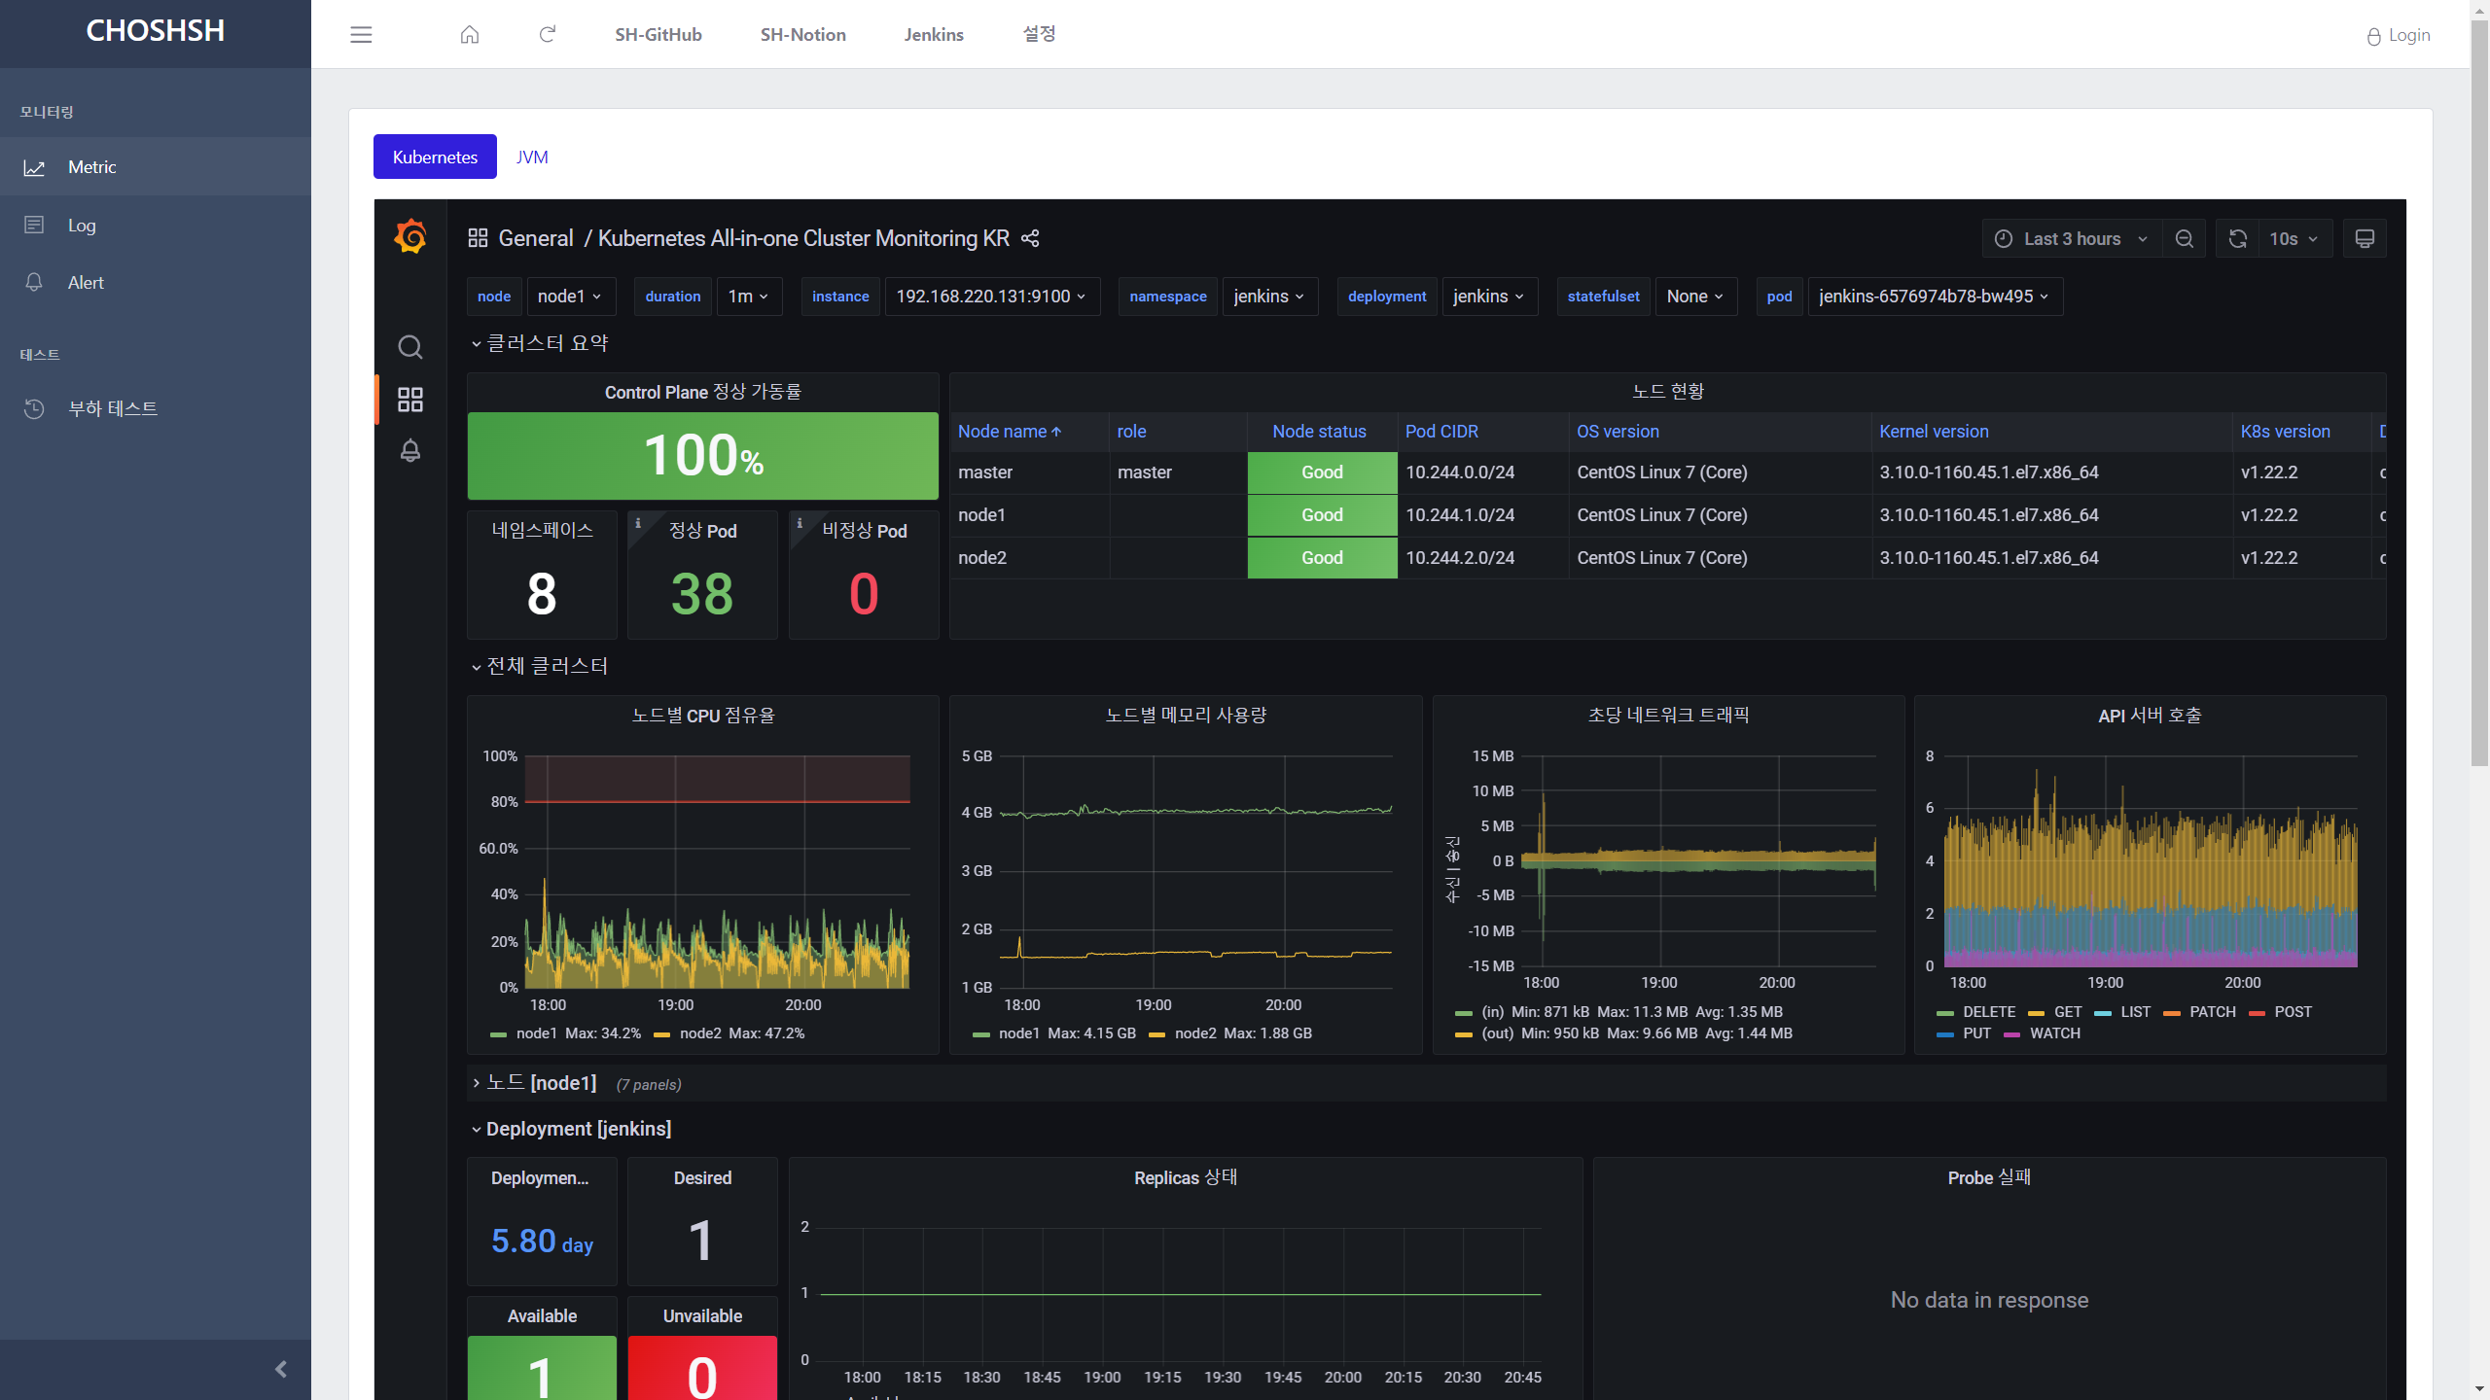
Task: Switch to the JVM tab
Action: tap(532, 157)
